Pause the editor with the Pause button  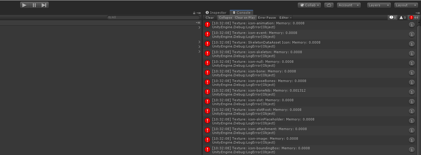(x=34, y=5)
